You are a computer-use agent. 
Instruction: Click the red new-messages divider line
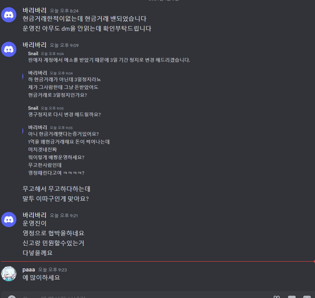157,261
